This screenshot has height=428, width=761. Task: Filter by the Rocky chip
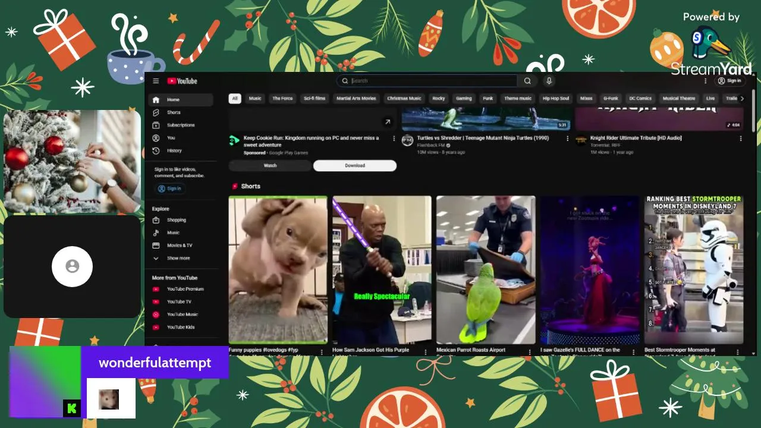tap(439, 99)
